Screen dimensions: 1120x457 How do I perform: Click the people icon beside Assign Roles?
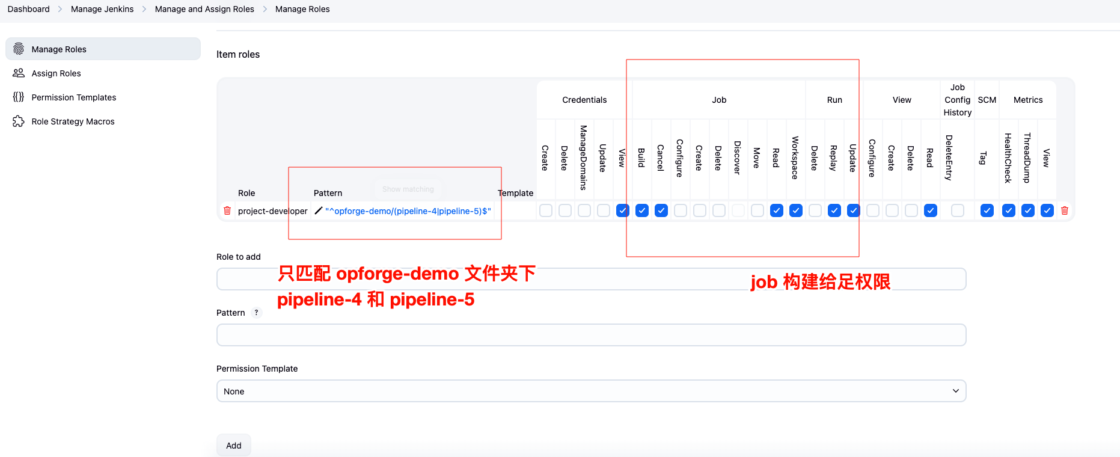19,73
